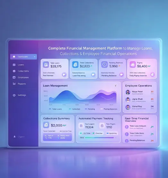Open the Dashboard menu item
The height and width of the screenshot is (178, 168).
click(x=23, y=57)
